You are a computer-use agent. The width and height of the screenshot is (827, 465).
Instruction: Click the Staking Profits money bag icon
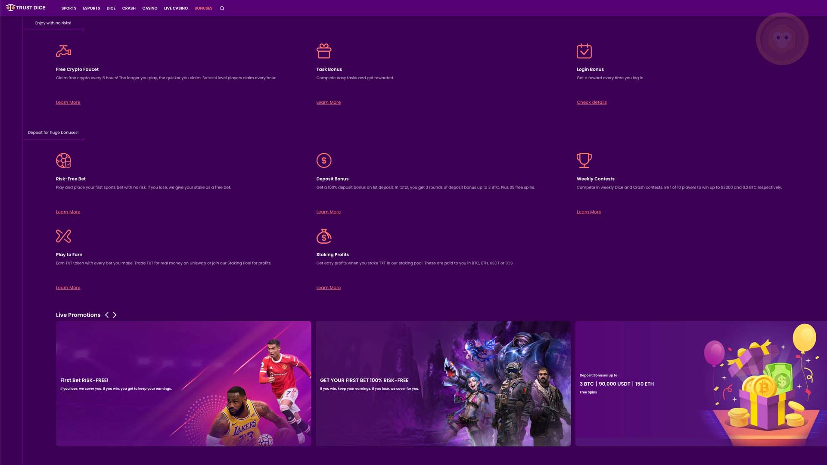[x=324, y=236]
